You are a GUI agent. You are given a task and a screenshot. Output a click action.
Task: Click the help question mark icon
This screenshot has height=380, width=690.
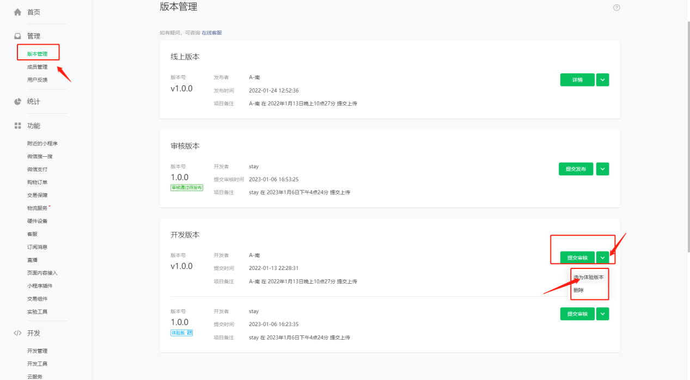point(616,8)
